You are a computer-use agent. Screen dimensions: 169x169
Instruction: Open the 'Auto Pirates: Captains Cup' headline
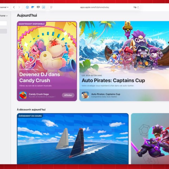[x=113, y=80]
